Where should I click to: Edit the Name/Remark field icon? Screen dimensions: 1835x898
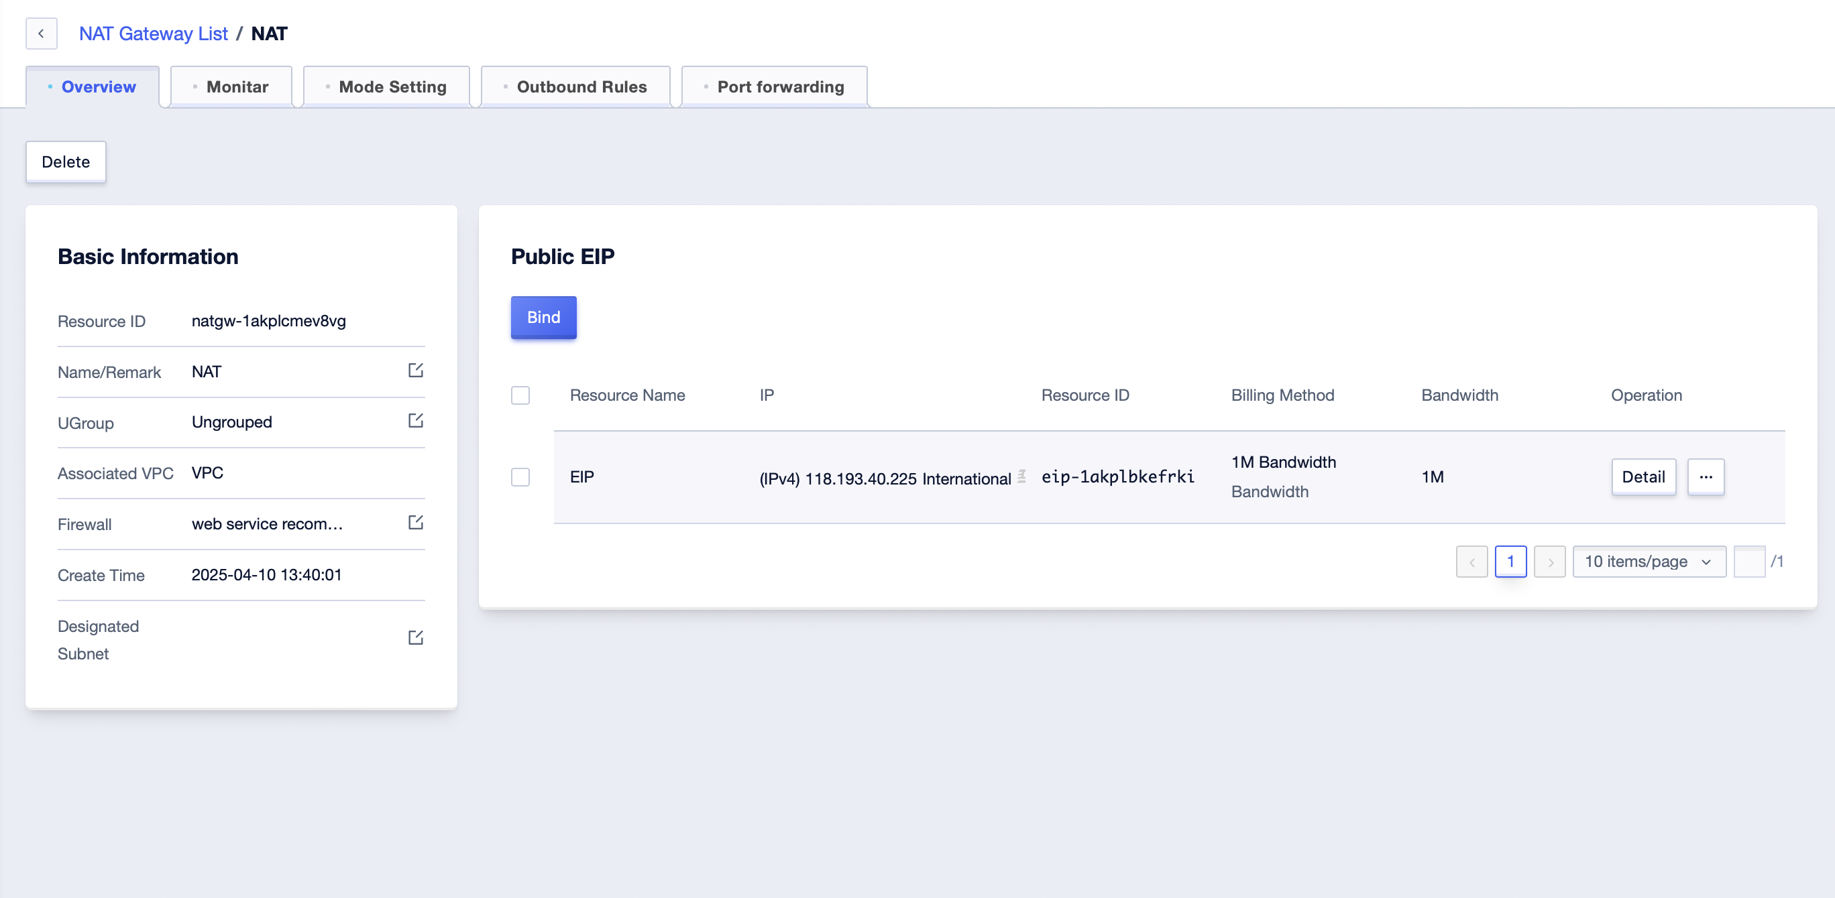(415, 370)
